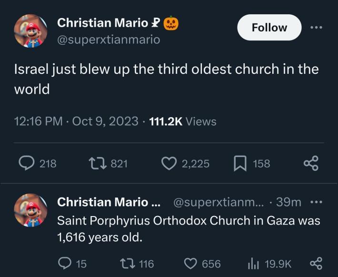Open the 111.2K Views count
This screenshot has width=338, height=277.
tap(183, 121)
